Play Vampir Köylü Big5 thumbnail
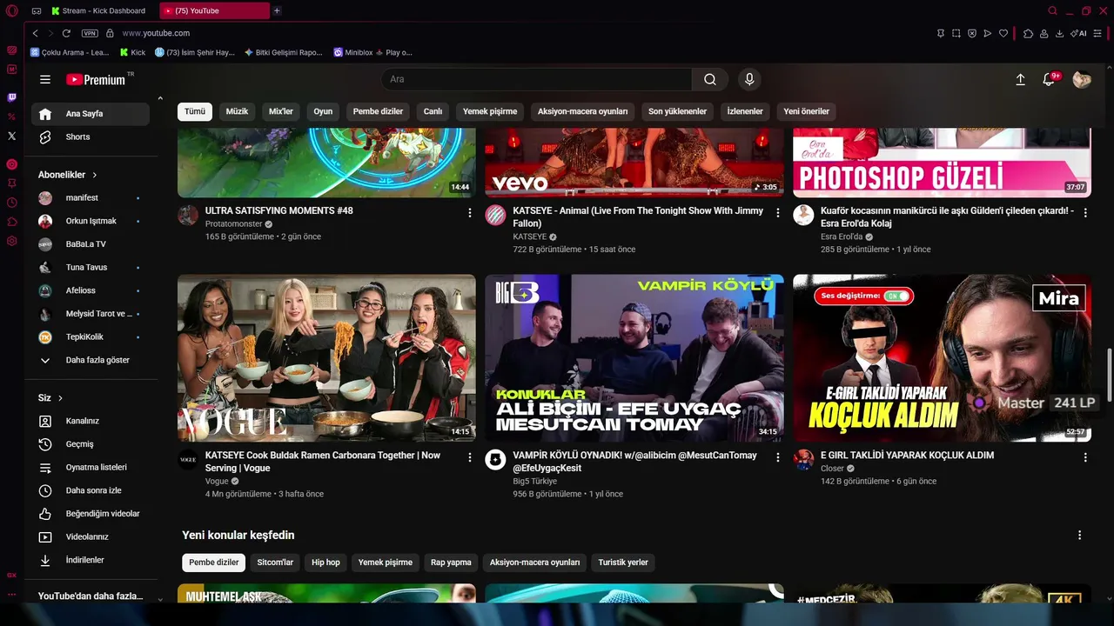The image size is (1114, 626). pyautogui.click(x=634, y=358)
